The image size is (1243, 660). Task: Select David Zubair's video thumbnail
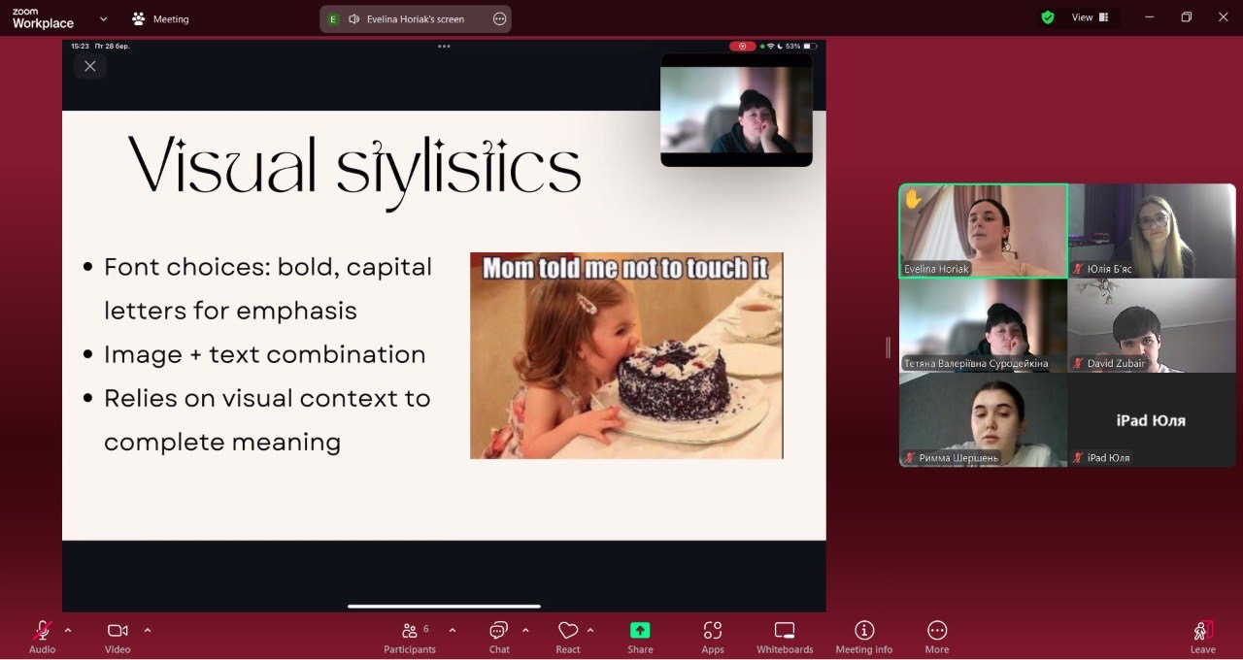1152,325
